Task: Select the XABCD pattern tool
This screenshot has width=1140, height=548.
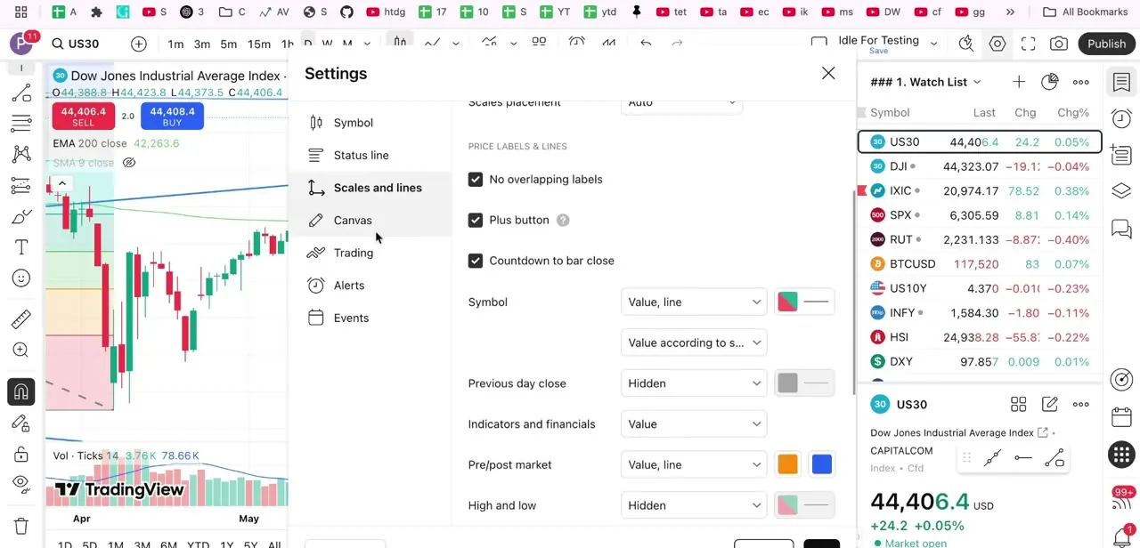Action: coord(21,155)
